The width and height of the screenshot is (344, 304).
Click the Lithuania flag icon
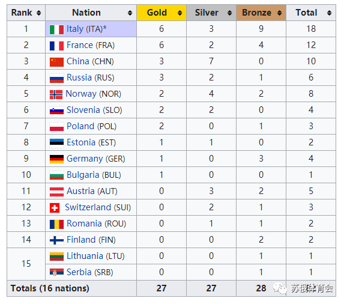[x=56, y=257]
